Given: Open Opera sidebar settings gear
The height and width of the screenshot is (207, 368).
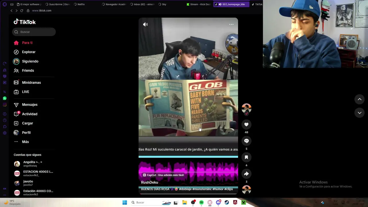Looking at the screenshot, I should point(5,133).
